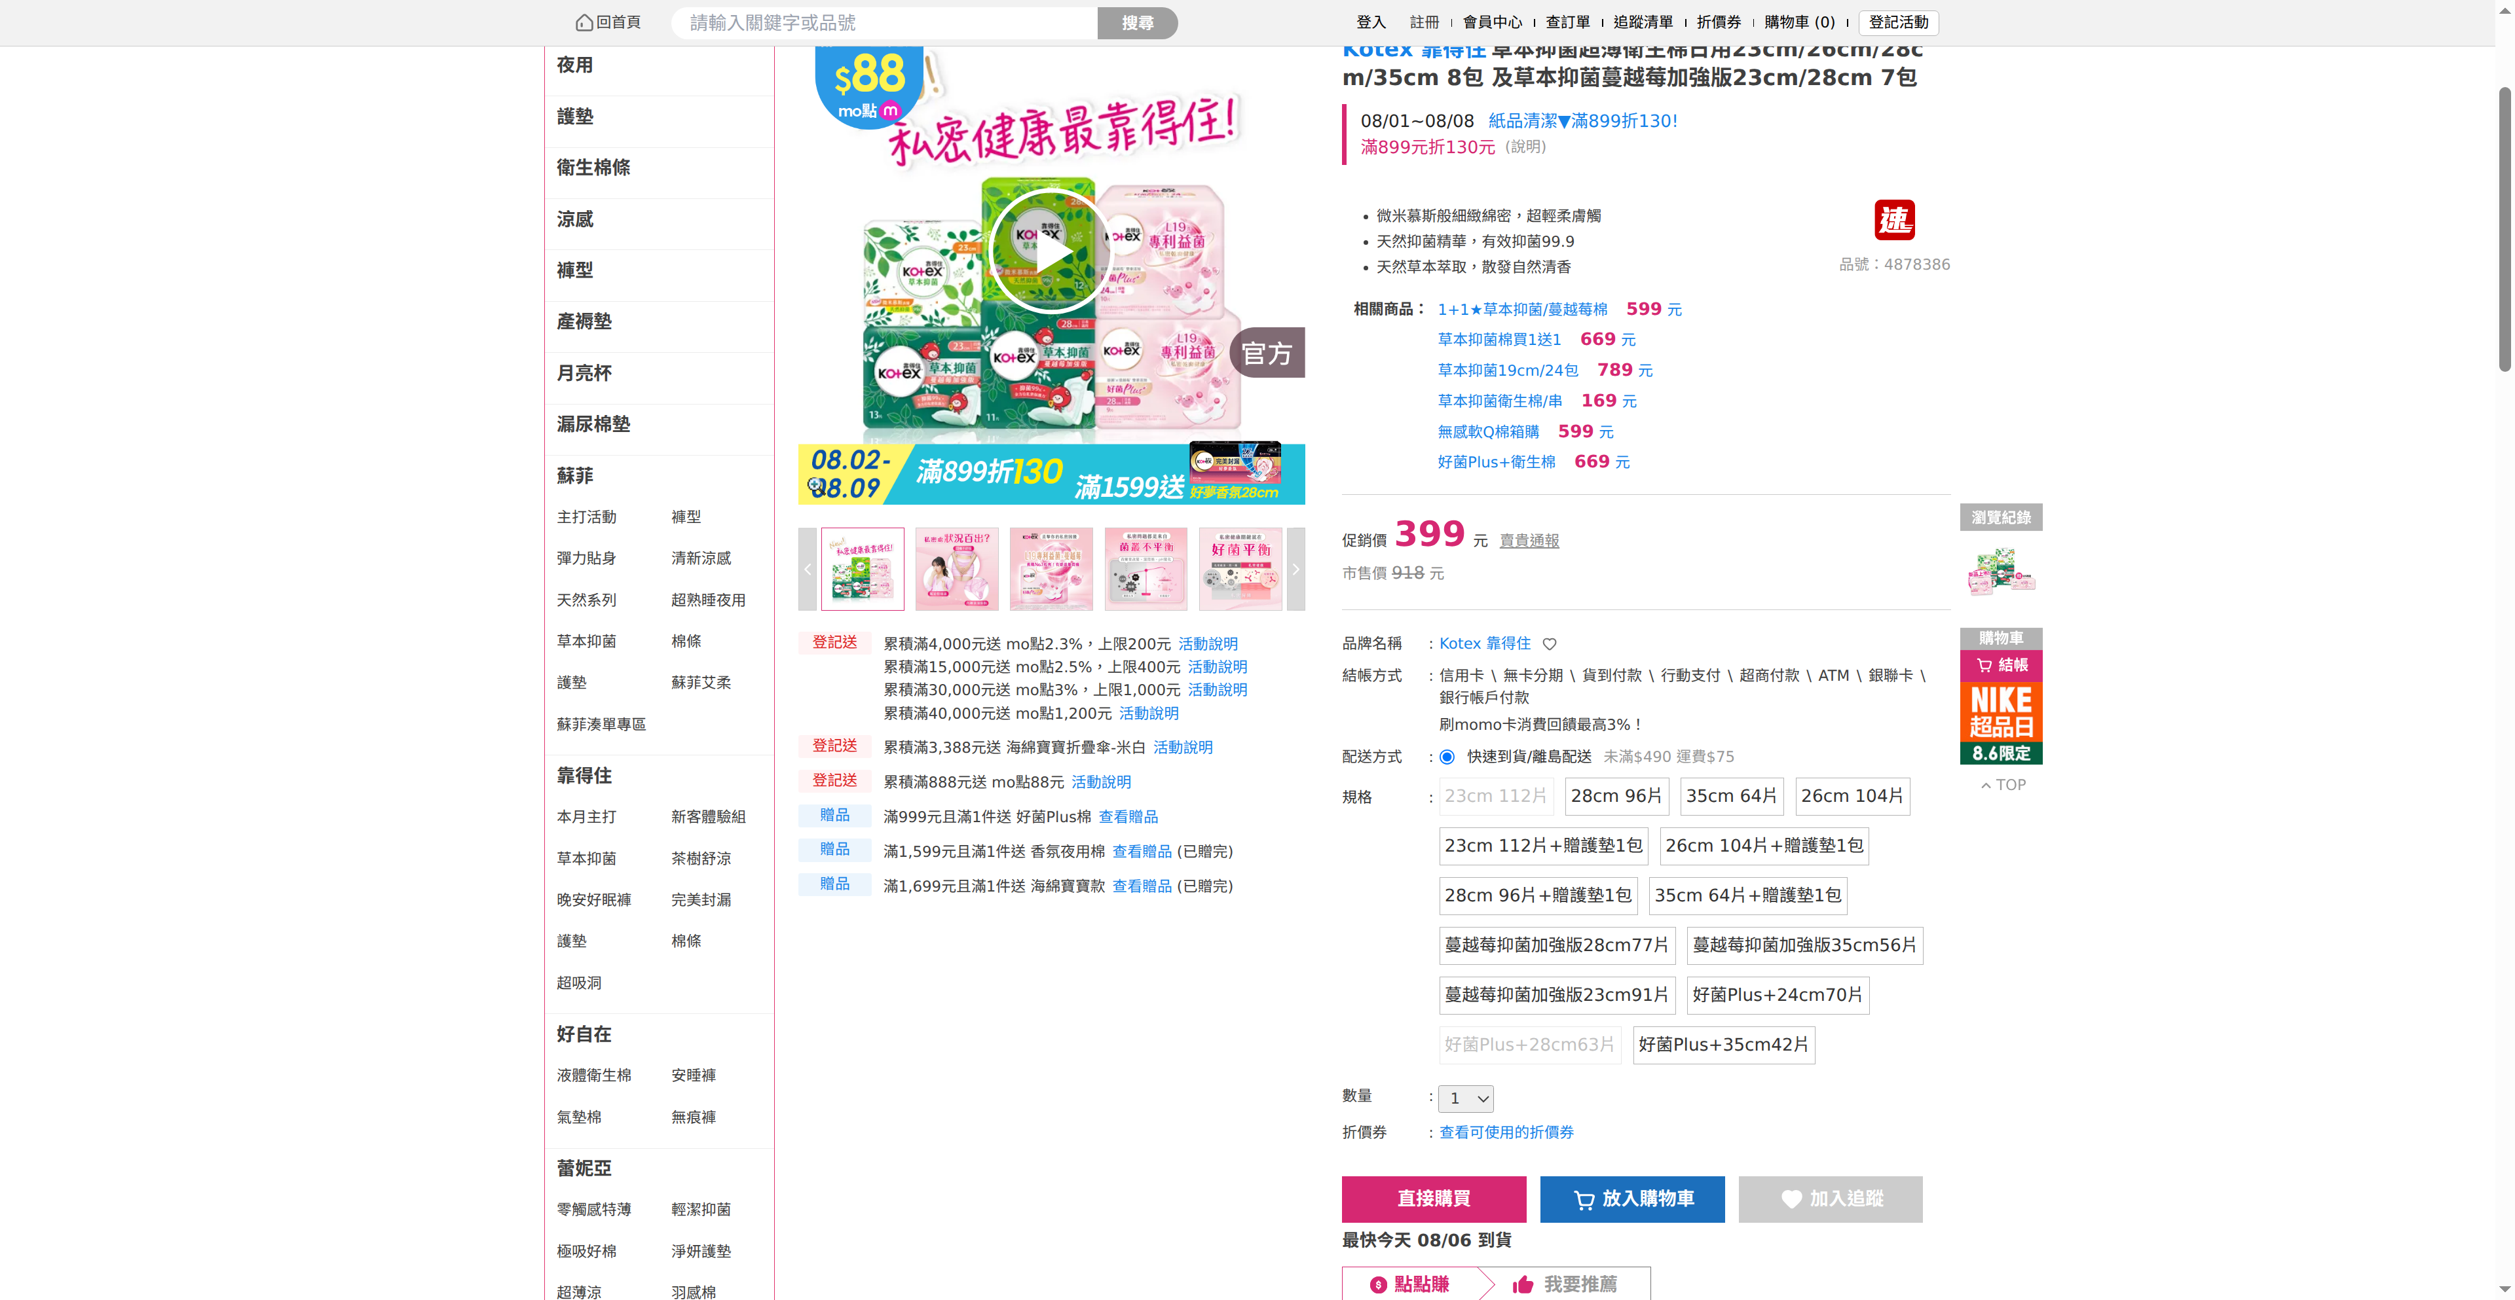The width and height of the screenshot is (2515, 1300).
Task: Select spec 23cm 112片+贈護墊1包
Action: [x=1544, y=846]
